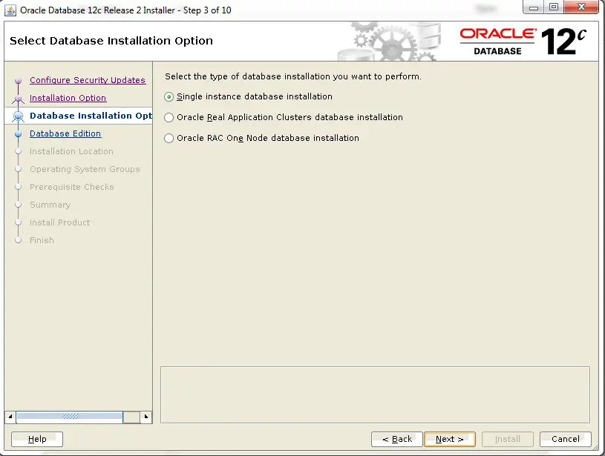This screenshot has width=605, height=456.
Task: Click the left arrow of sidebar scrollbar
Action: pyautogui.click(x=10, y=417)
